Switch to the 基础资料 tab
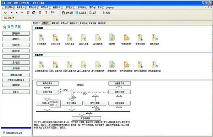The image size is (213, 137). 37,23
